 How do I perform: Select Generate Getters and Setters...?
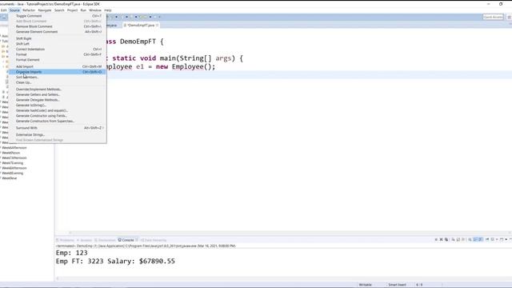pos(57,94)
